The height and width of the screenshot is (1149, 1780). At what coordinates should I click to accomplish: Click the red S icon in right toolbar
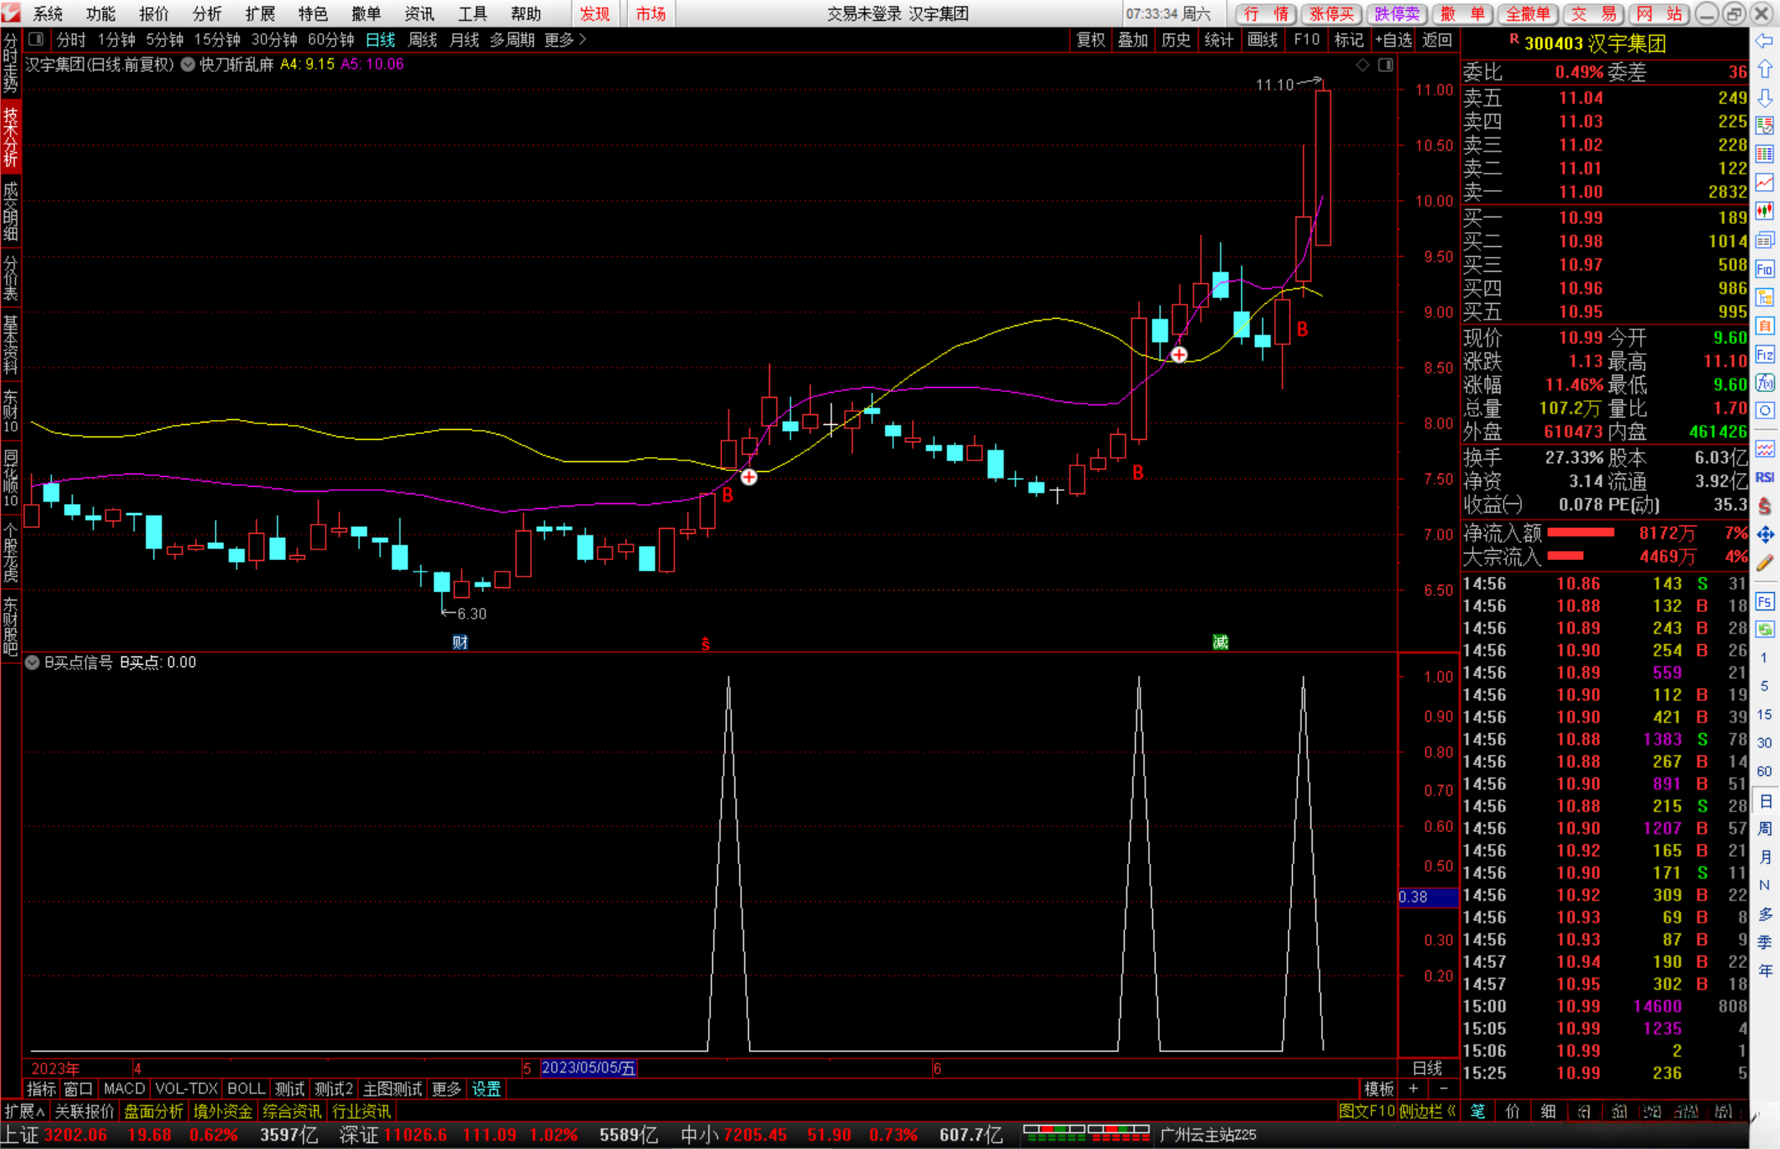coord(1764,506)
